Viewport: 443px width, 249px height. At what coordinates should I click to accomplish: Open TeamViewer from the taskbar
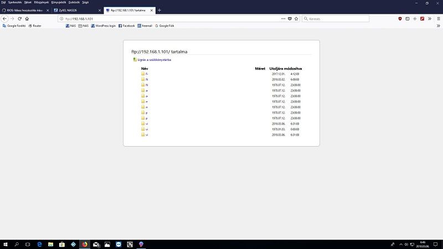point(119,244)
